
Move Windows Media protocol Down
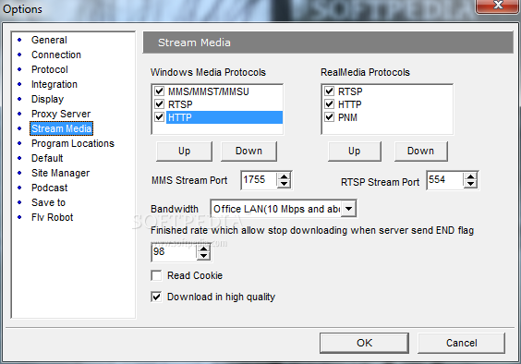[248, 152]
